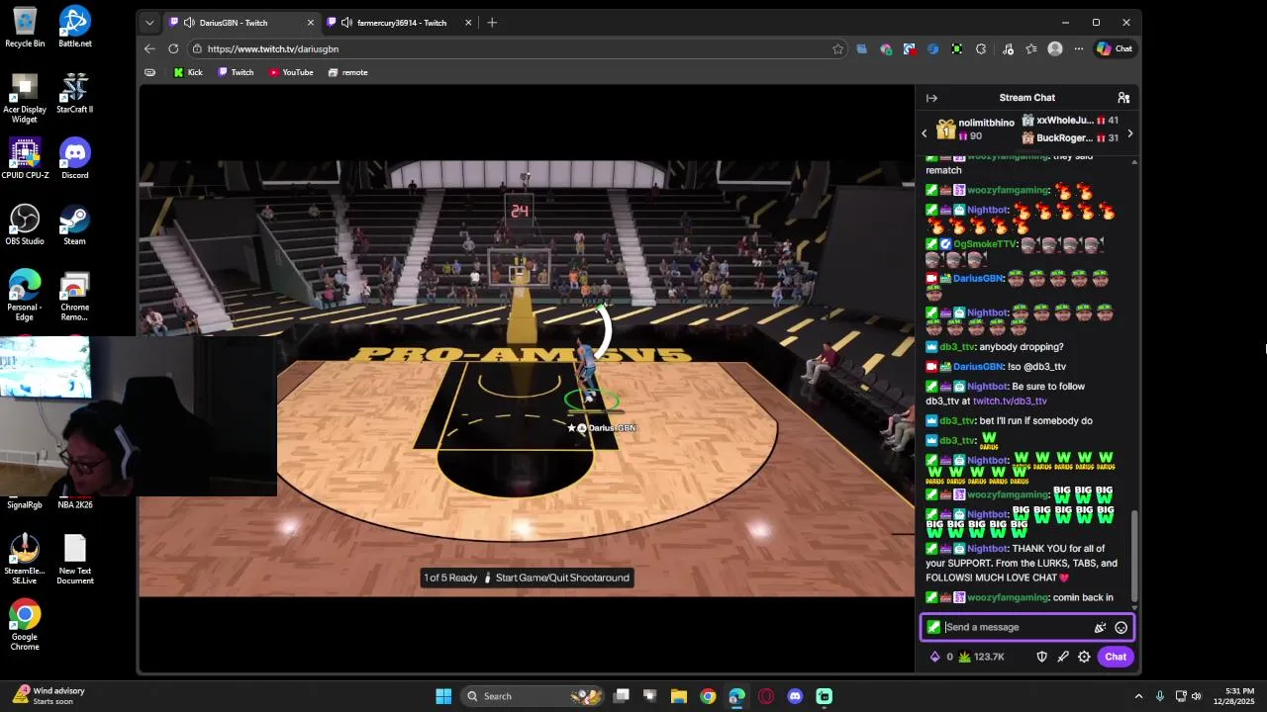Add this page to favorites

(837, 48)
